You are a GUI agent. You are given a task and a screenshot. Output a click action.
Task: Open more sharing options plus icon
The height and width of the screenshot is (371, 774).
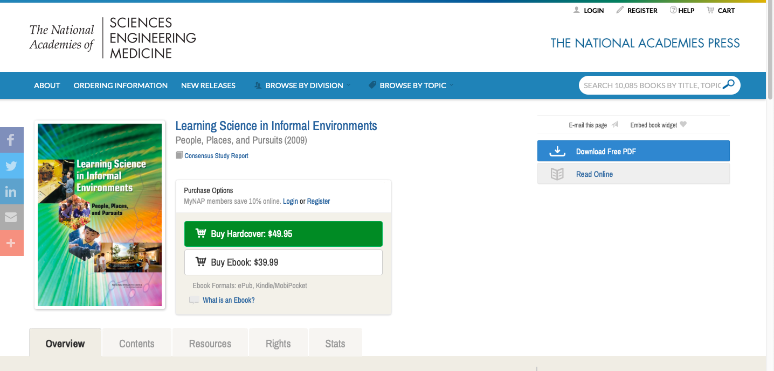(11, 243)
